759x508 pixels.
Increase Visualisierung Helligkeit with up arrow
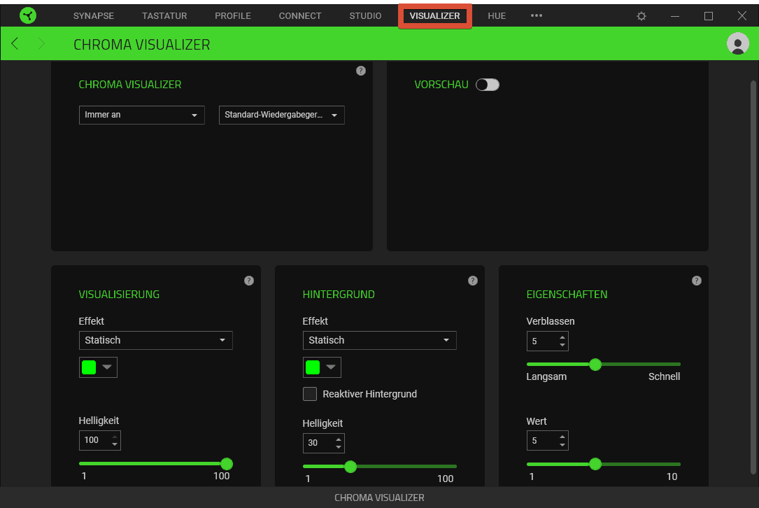115,437
